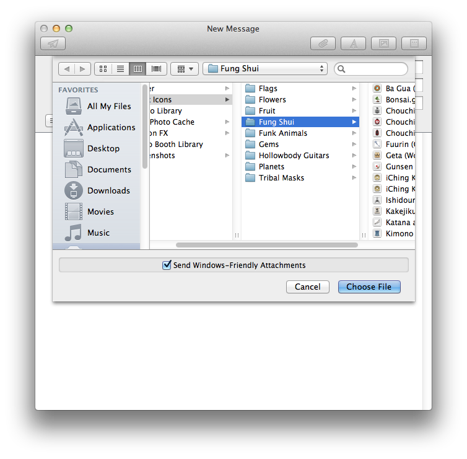Select the Flags folder
The width and height of the screenshot is (467, 459).
click(300, 88)
